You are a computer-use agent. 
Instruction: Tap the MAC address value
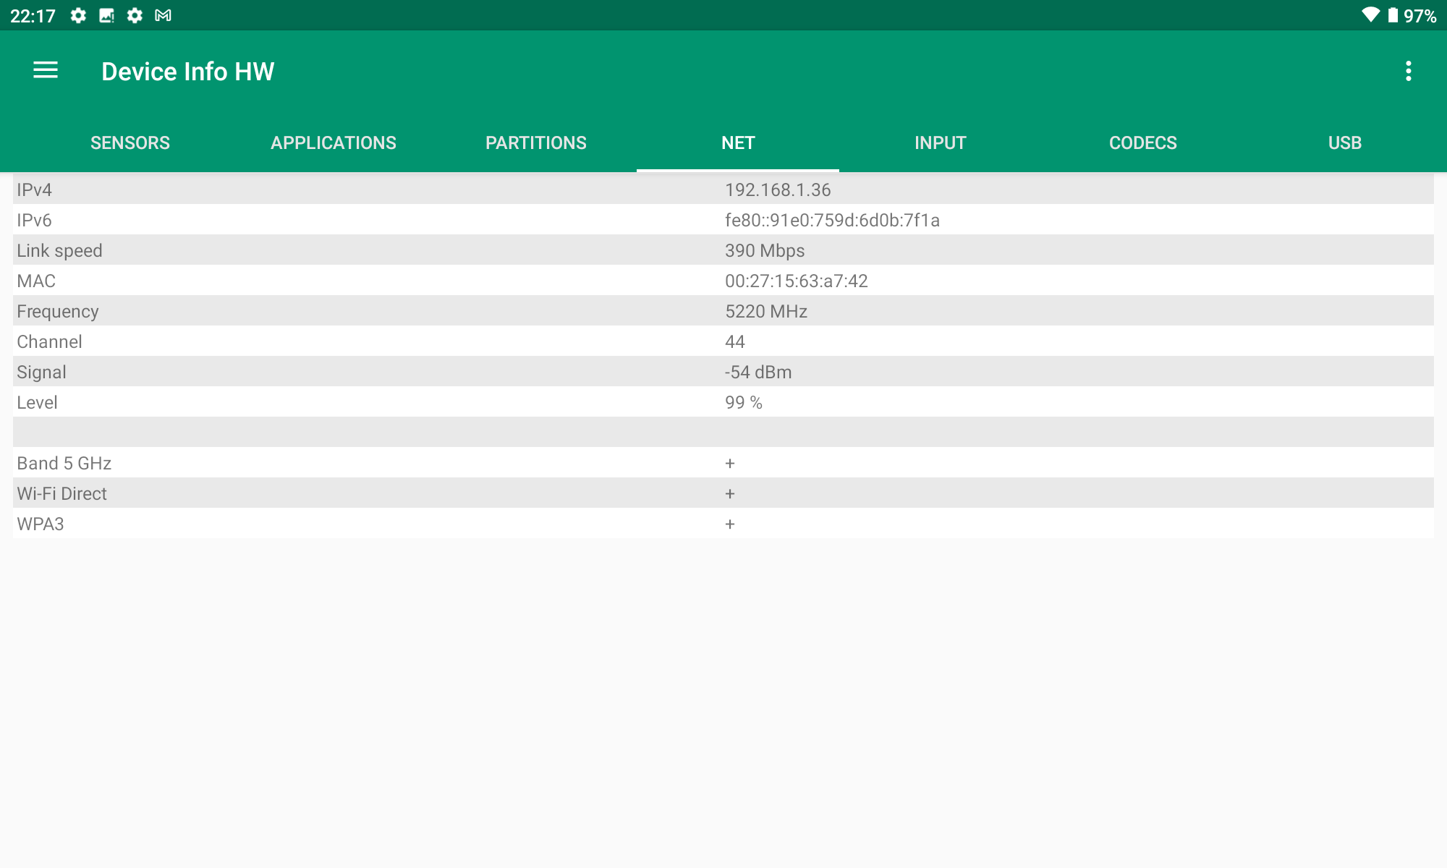point(796,281)
